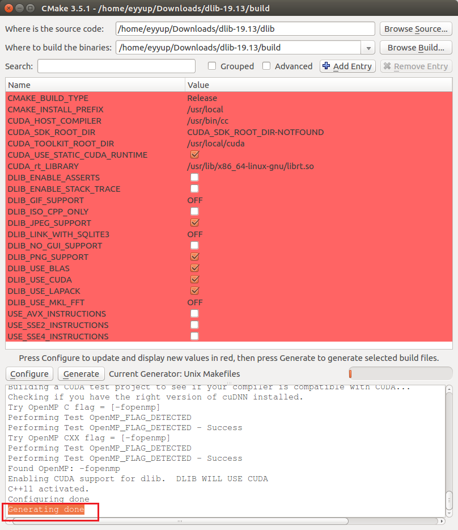Click the 'Found OpenMP: -fopenmp' log line
The image size is (458, 530).
point(64,469)
